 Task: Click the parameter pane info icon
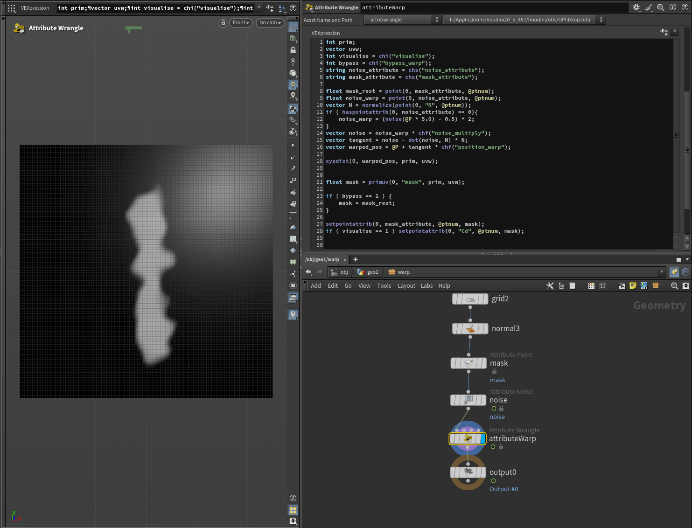[673, 7]
